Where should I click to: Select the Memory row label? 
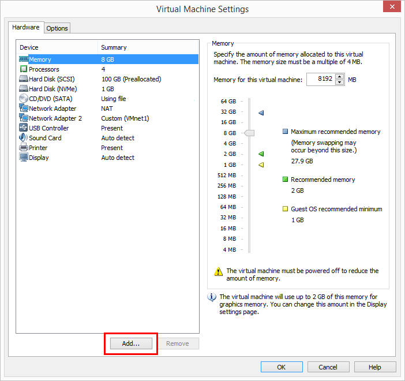(40, 59)
